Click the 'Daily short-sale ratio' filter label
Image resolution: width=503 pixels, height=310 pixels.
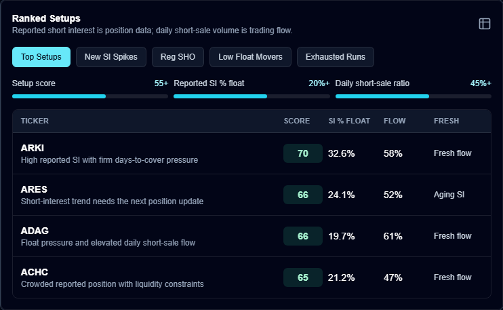(x=372, y=83)
